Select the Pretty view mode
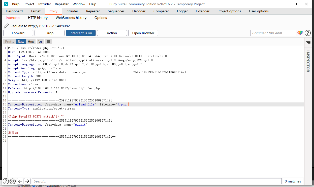This screenshot has height=187, width=314. [10, 42]
